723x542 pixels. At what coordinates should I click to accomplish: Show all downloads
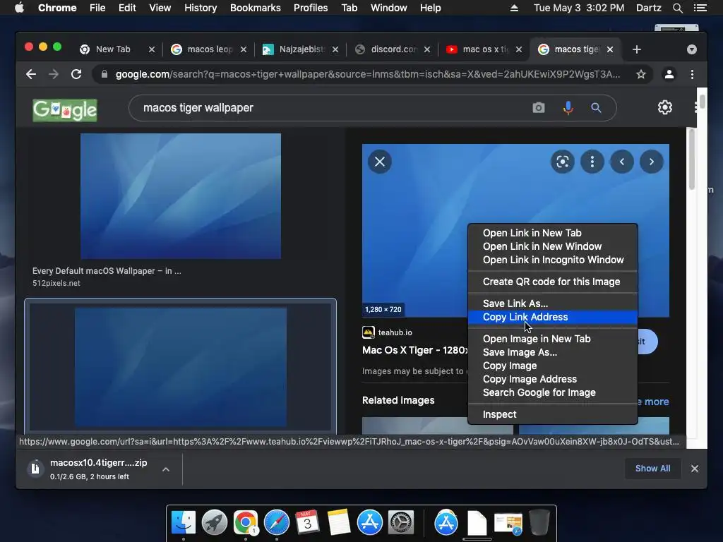652,469
